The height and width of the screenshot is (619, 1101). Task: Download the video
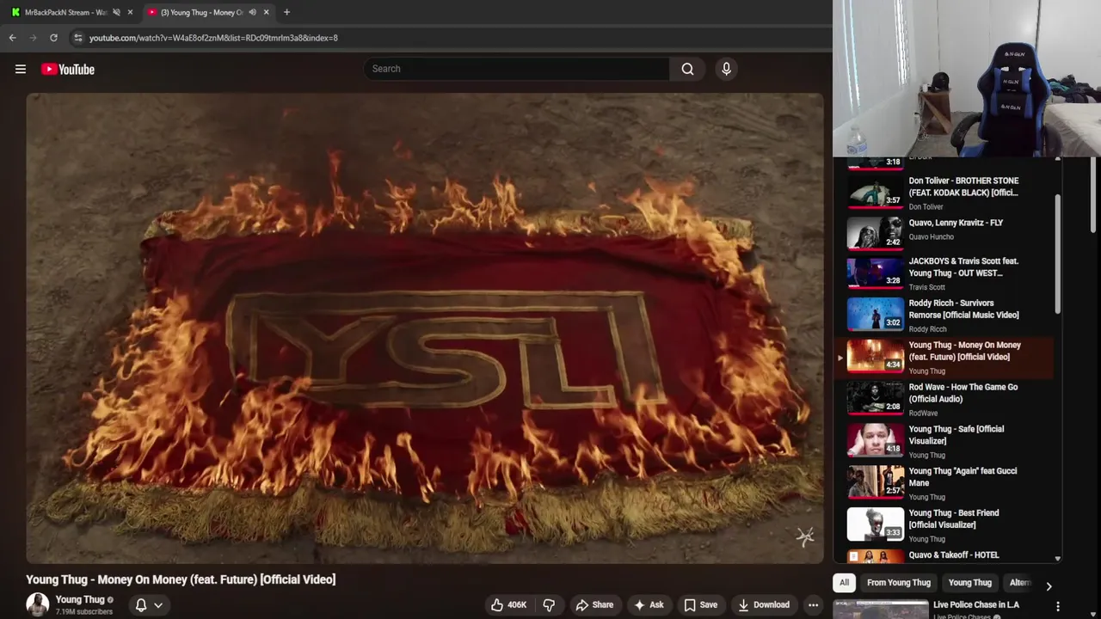pyautogui.click(x=764, y=604)
